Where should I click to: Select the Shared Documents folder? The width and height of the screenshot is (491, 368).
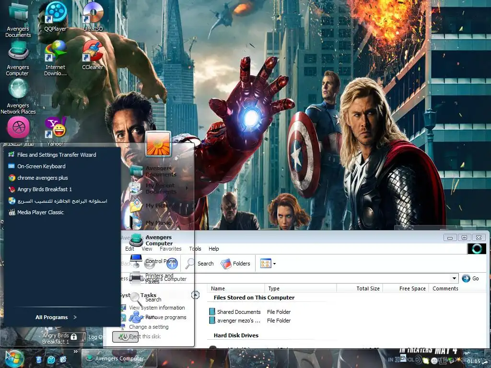tap(235, 311)
